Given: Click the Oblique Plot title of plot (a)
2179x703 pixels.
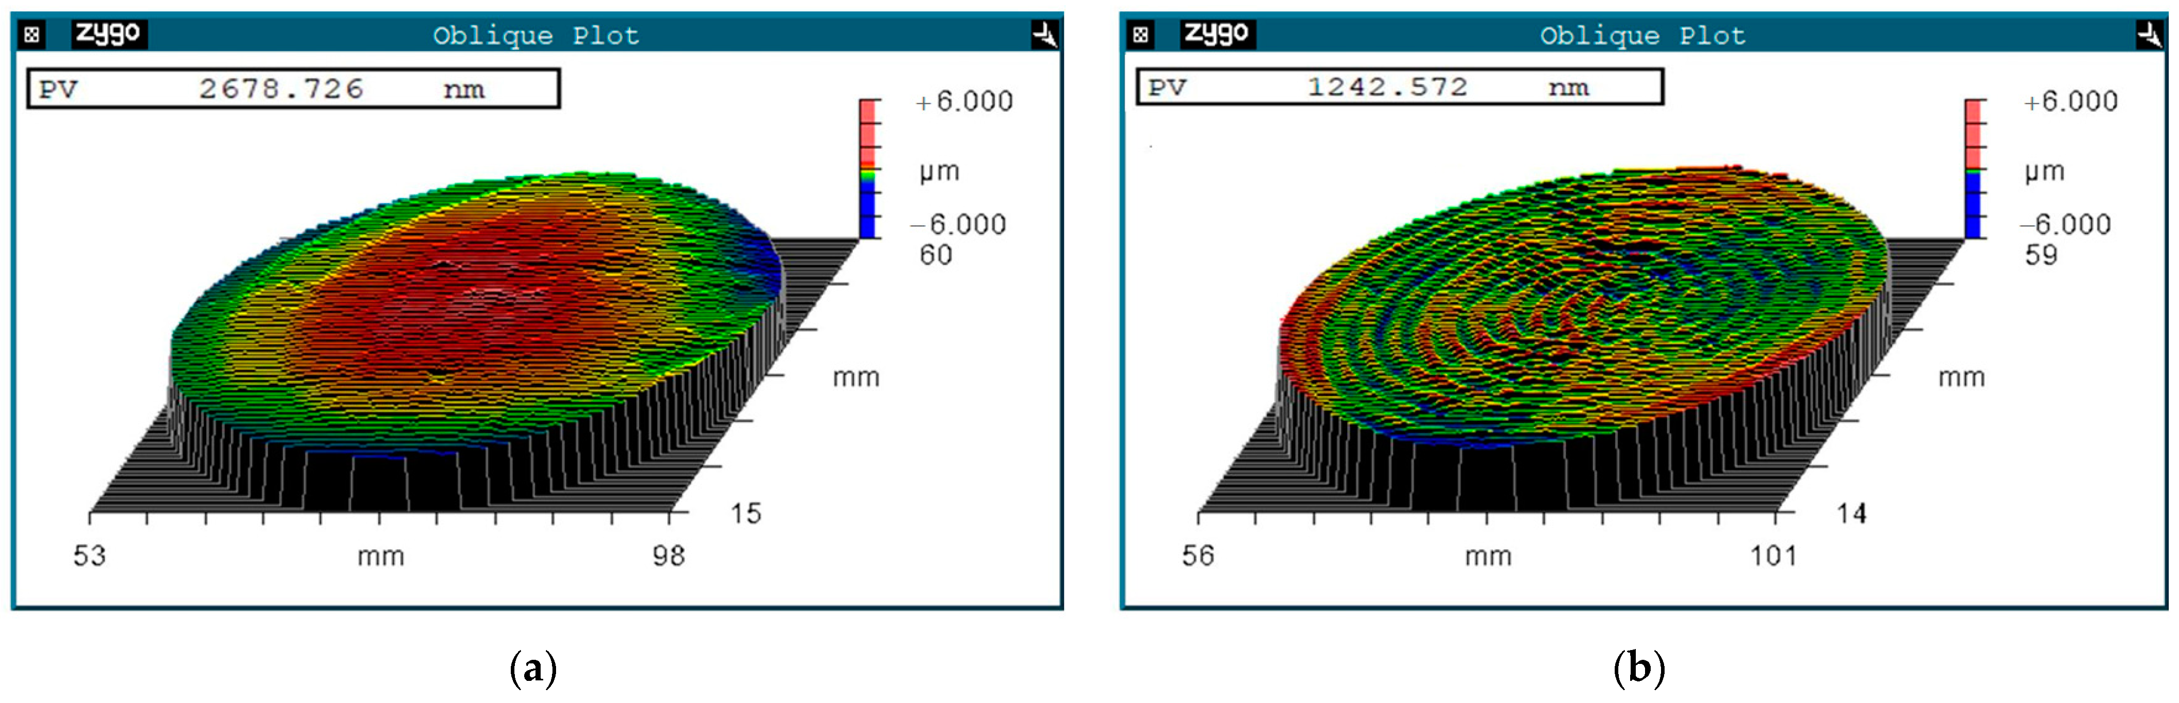Looking at the screenshot, I should click(535, 35).
